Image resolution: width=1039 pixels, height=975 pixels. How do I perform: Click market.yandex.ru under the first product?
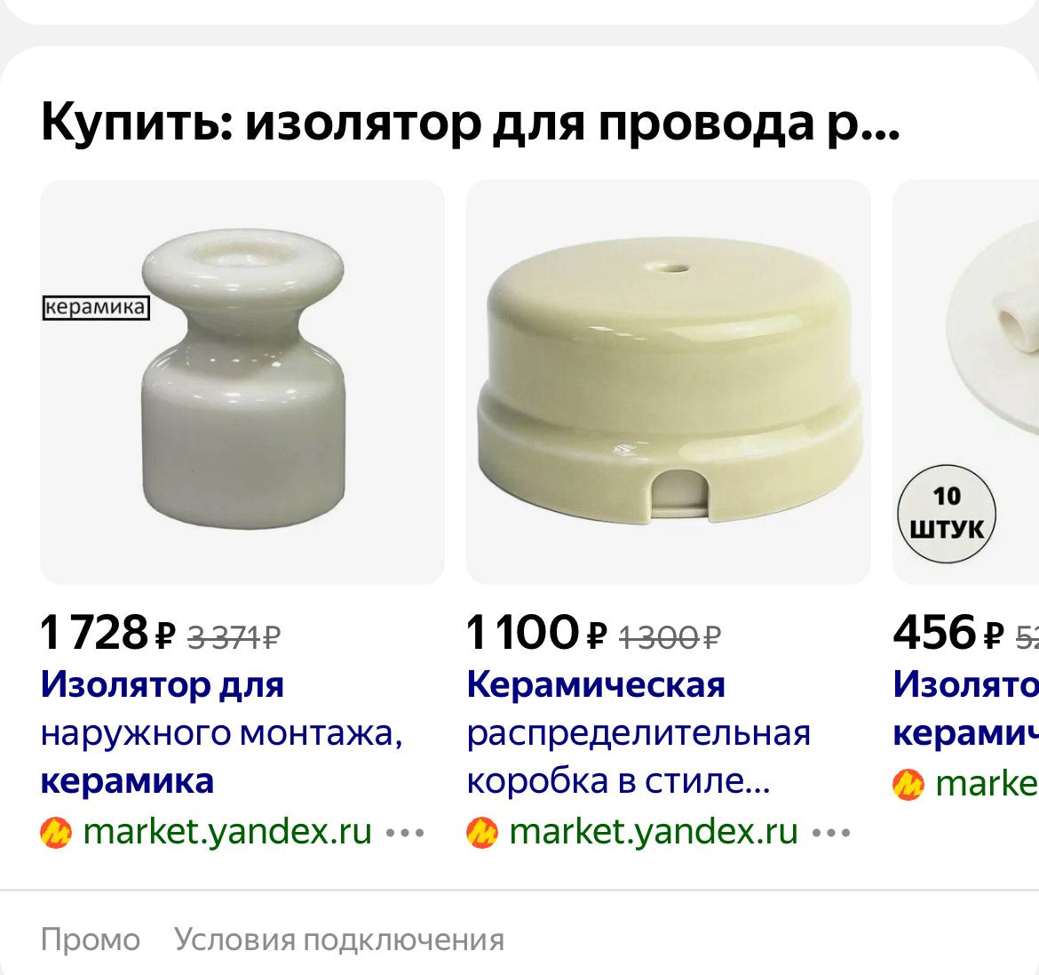[227, 832]
